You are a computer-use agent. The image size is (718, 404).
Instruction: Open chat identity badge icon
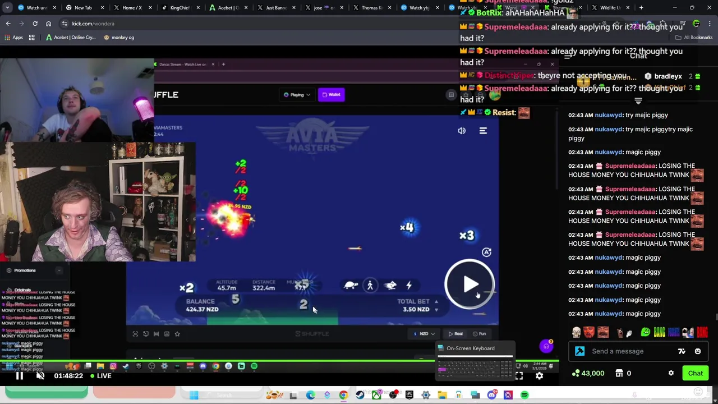point(579,351)
